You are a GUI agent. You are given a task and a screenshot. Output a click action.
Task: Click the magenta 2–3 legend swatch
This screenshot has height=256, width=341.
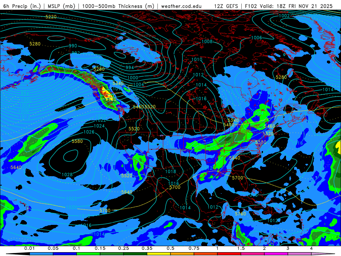[276, 254]
